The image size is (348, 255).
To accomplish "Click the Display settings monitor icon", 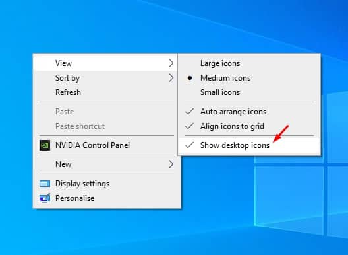I will [x=45, y=184].
